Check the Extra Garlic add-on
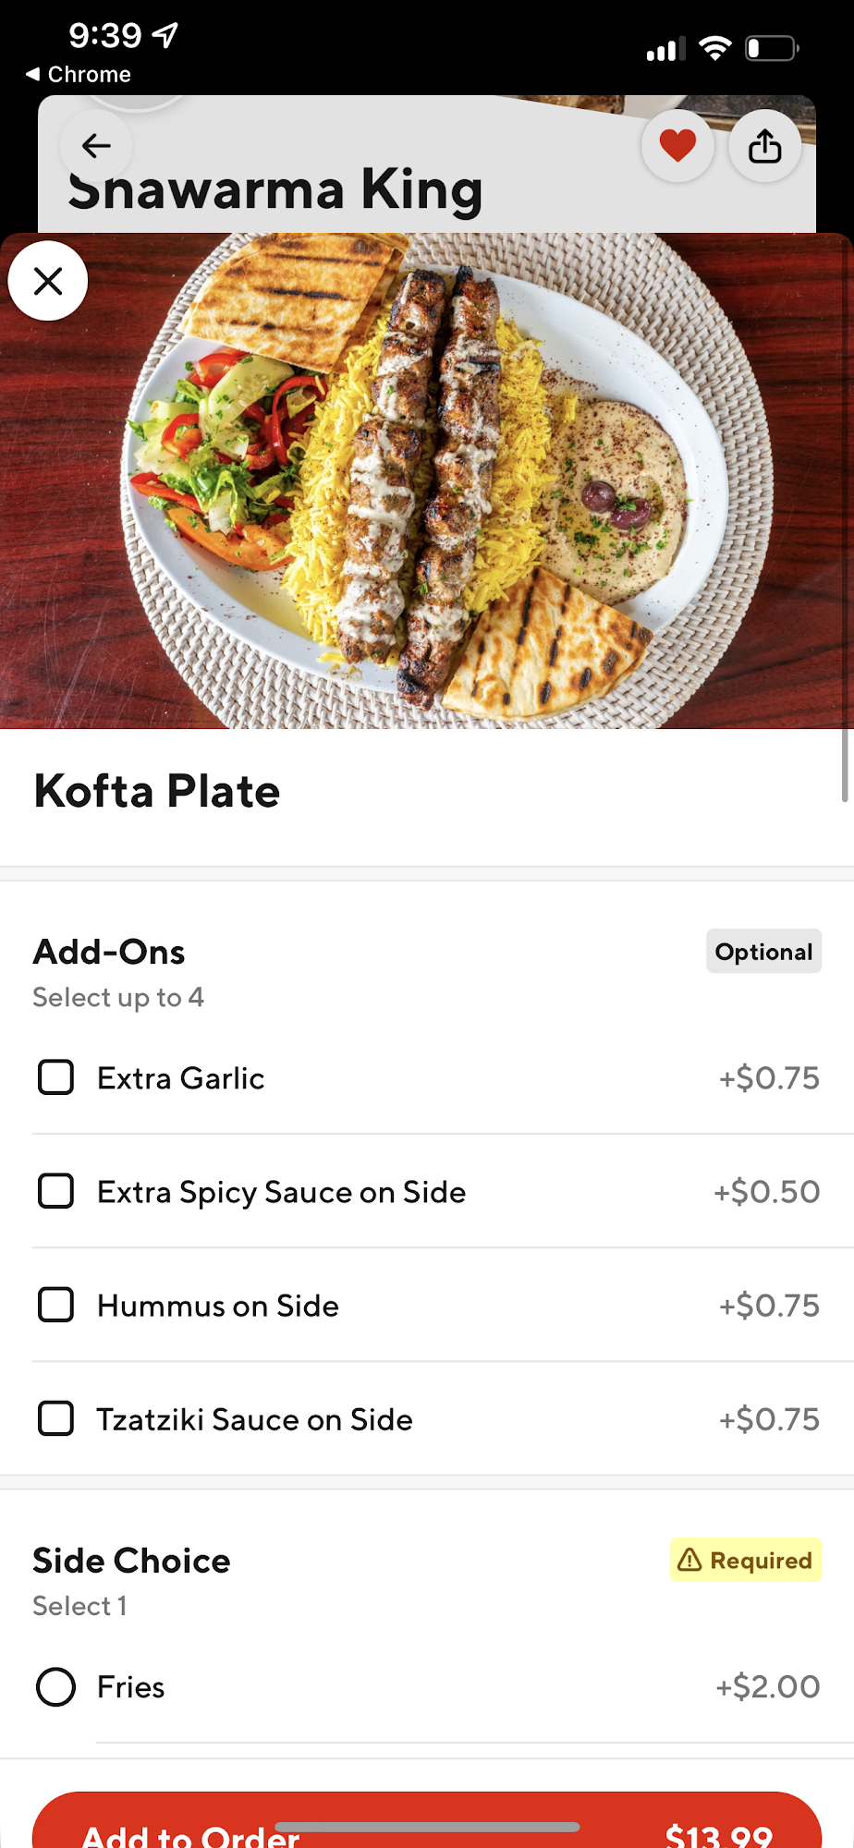Viewport: 854px width, 1848px height. (55, 1077)
